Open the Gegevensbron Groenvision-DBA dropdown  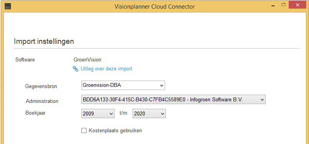(x=123, y=85)
